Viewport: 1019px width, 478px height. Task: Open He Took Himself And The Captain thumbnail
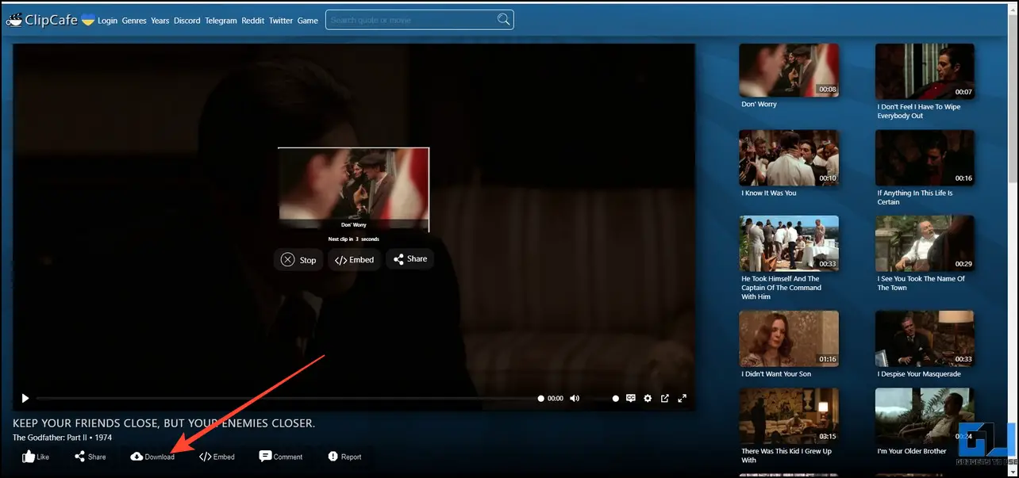click(x=789, y=243)
